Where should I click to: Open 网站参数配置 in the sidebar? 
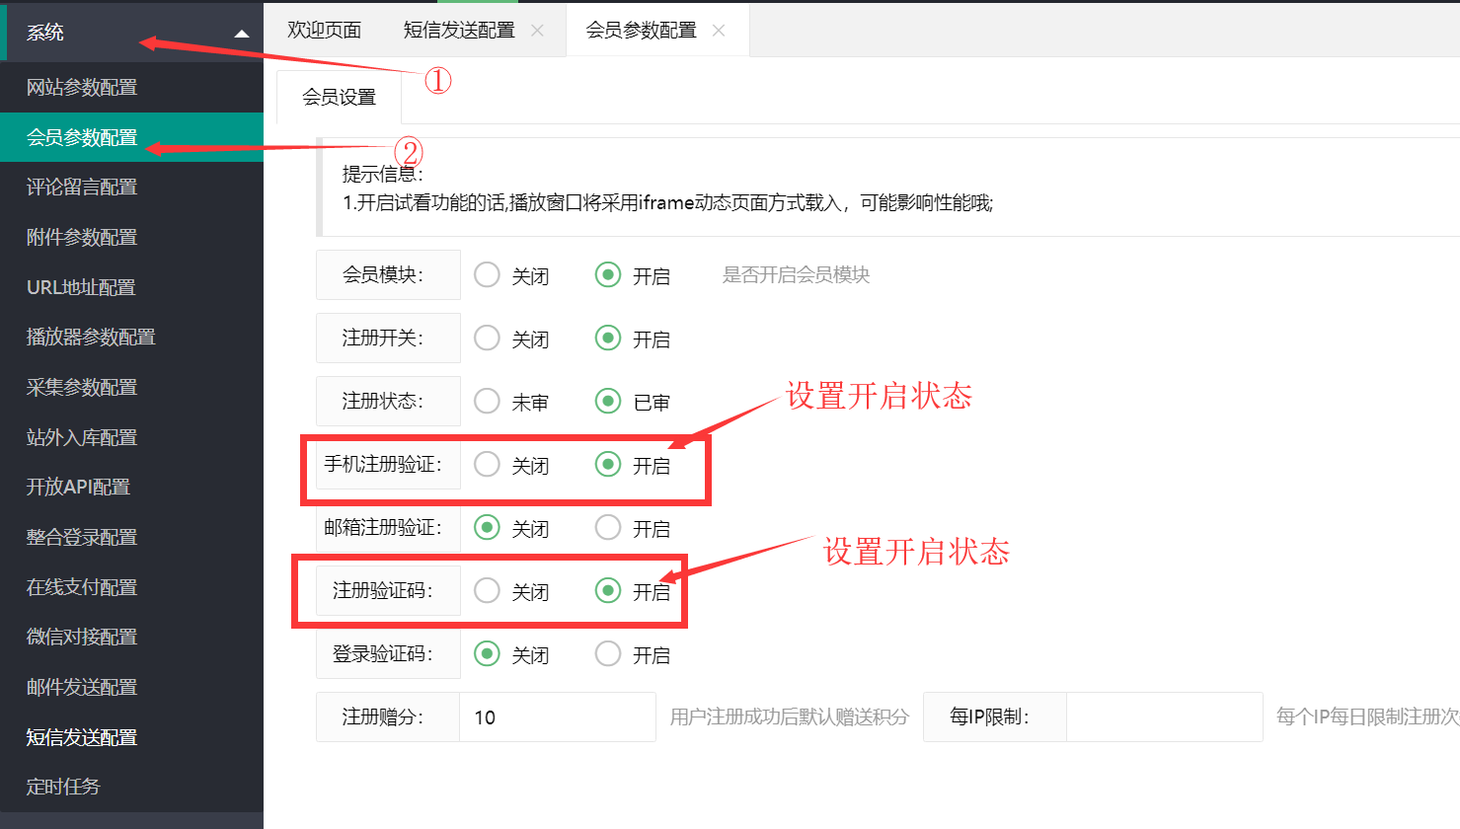(x=82, y=87)
